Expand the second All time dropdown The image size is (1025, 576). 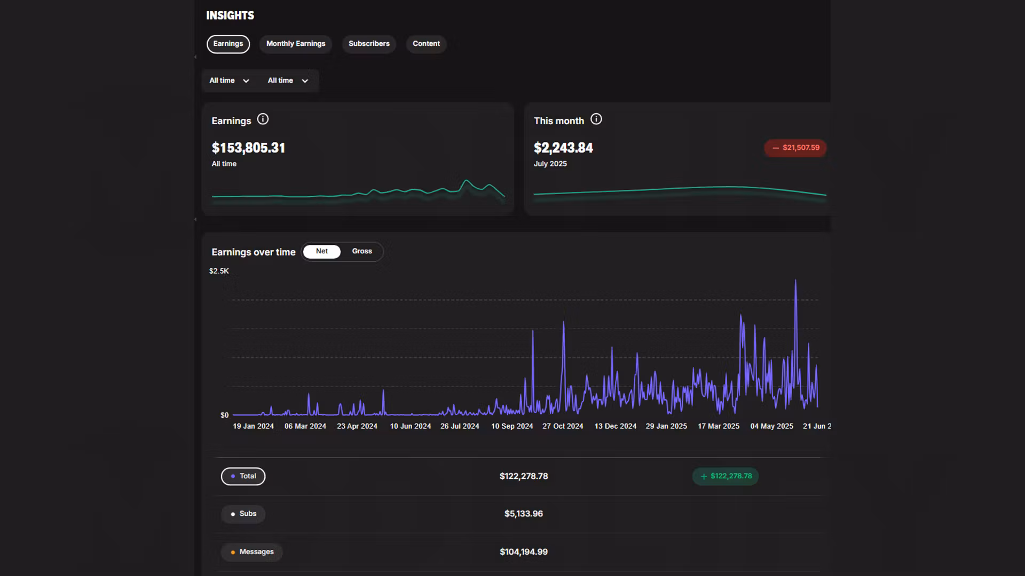[281, 81]
